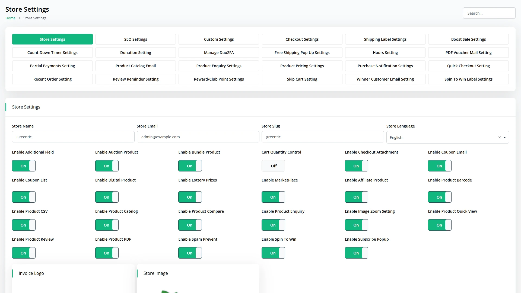521x293 pixels.
Task: Select Product Enquiry Settings tab
Action: click(219, 66)
